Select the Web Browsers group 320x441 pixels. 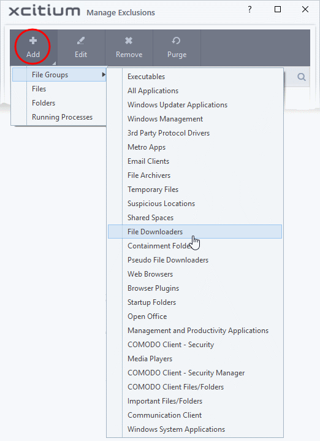(195, 274)
